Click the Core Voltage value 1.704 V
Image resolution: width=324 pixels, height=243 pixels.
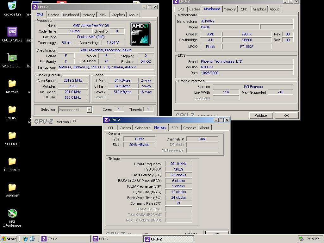click(113, 42)
